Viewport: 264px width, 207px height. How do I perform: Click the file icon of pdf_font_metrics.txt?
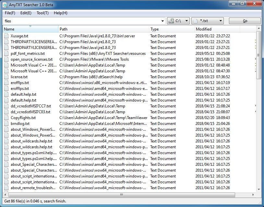[x=6, y=54]
